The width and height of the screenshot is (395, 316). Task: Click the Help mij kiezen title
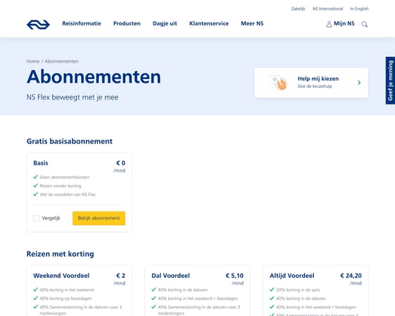pos(318,78)
